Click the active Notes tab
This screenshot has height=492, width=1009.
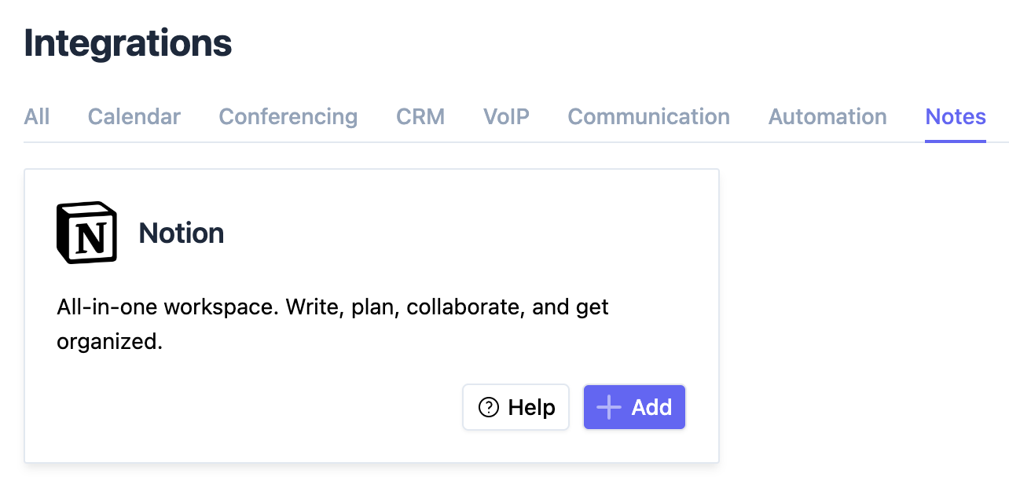(956, 117)
